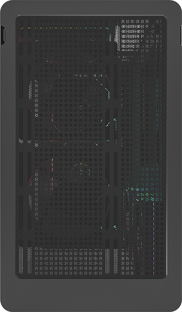Click the white vertical bar at the bottom left corner
The width and height of the screenshot is (182, 312).
tap(21, 260)
